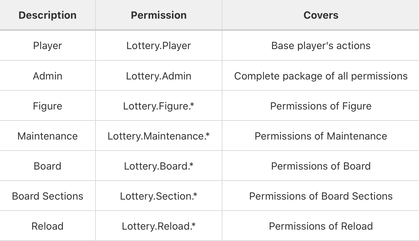Select the Lottery.Board.* permission cell

[159, 166]
